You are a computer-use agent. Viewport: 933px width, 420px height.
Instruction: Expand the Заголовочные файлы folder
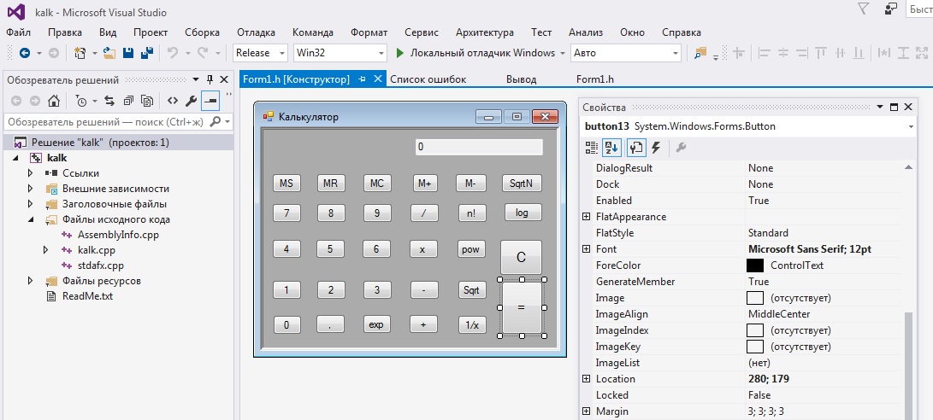coord(30,204)
